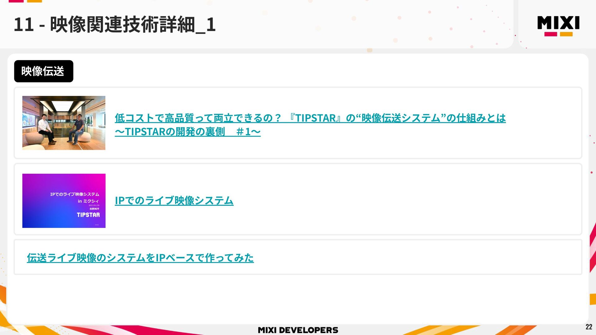The width and height of the screenshot is (596, 335).
Task: Click the in ミクシィ text inside the purple thumbnail
Action: click(88, 201)
